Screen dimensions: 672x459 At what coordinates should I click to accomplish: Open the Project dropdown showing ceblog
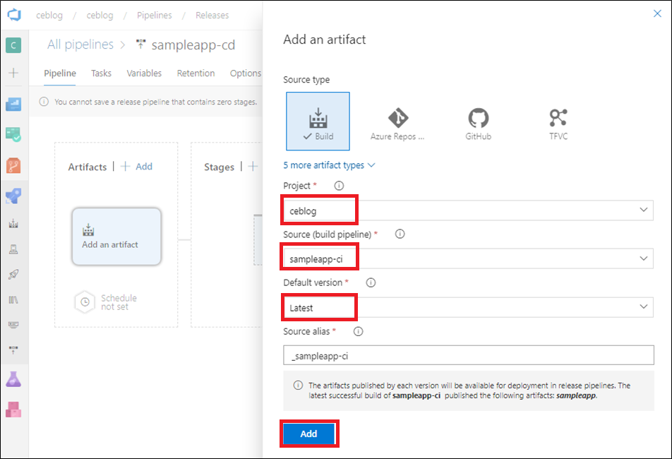pos(469,210)
